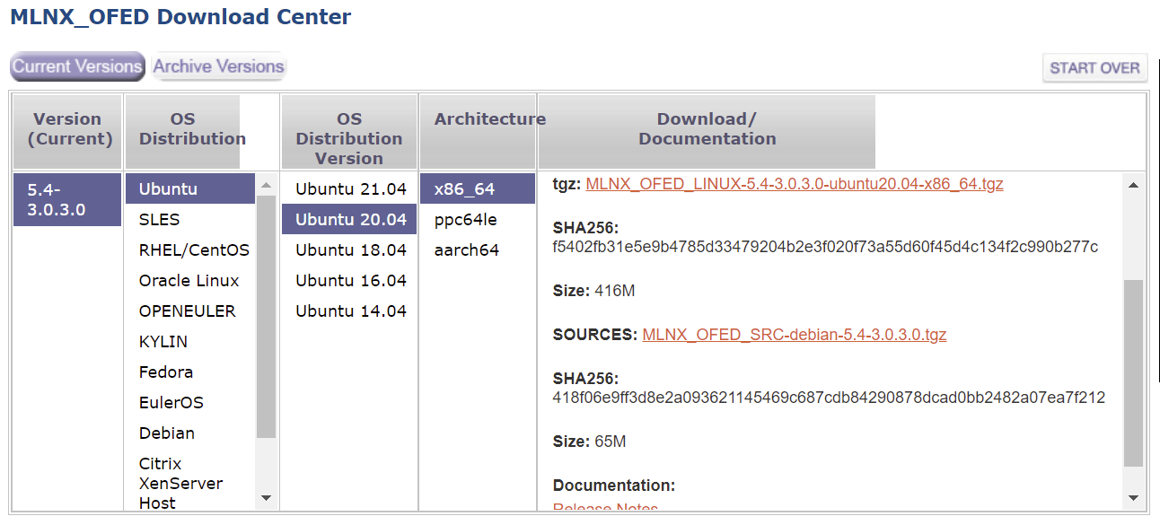
Task: Click the SHA256 hash starting 418f06e9ff3d
Action: [x=829, y=398]
